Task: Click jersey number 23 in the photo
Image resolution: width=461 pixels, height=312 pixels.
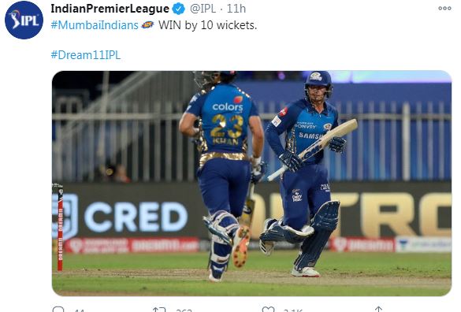Action: coord(228,126)
